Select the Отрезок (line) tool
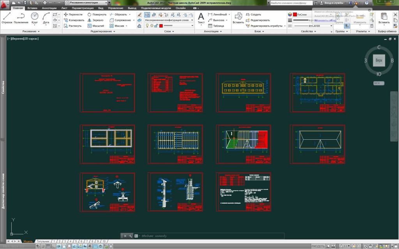Image resolution: width=399 pixels, height=249 pixels. coord(7,18)
